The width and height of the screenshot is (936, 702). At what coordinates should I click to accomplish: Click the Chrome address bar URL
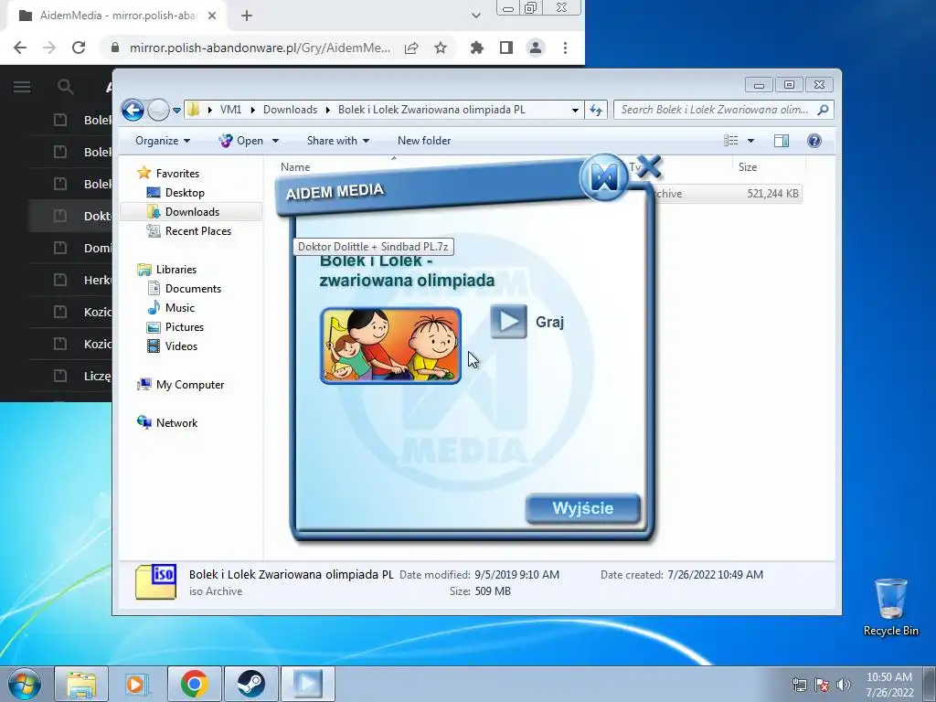pyautogui.click(x=260, y=48)
